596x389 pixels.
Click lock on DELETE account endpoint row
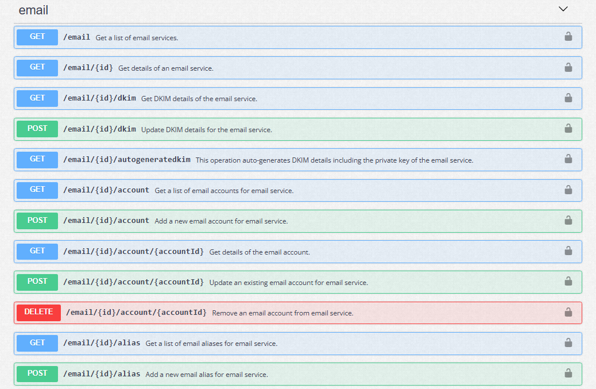coord(568,312)
